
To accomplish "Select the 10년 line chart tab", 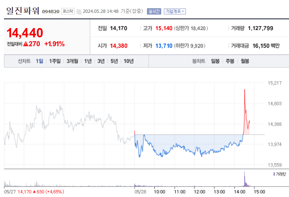I will tap(129, 61).
